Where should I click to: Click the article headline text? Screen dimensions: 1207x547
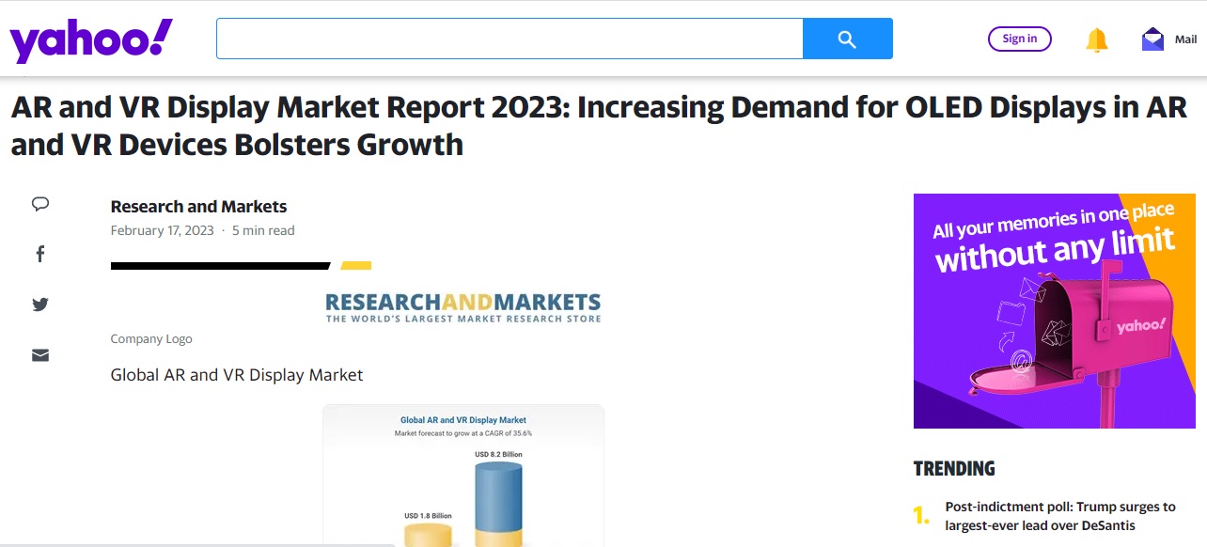point(599,126)
